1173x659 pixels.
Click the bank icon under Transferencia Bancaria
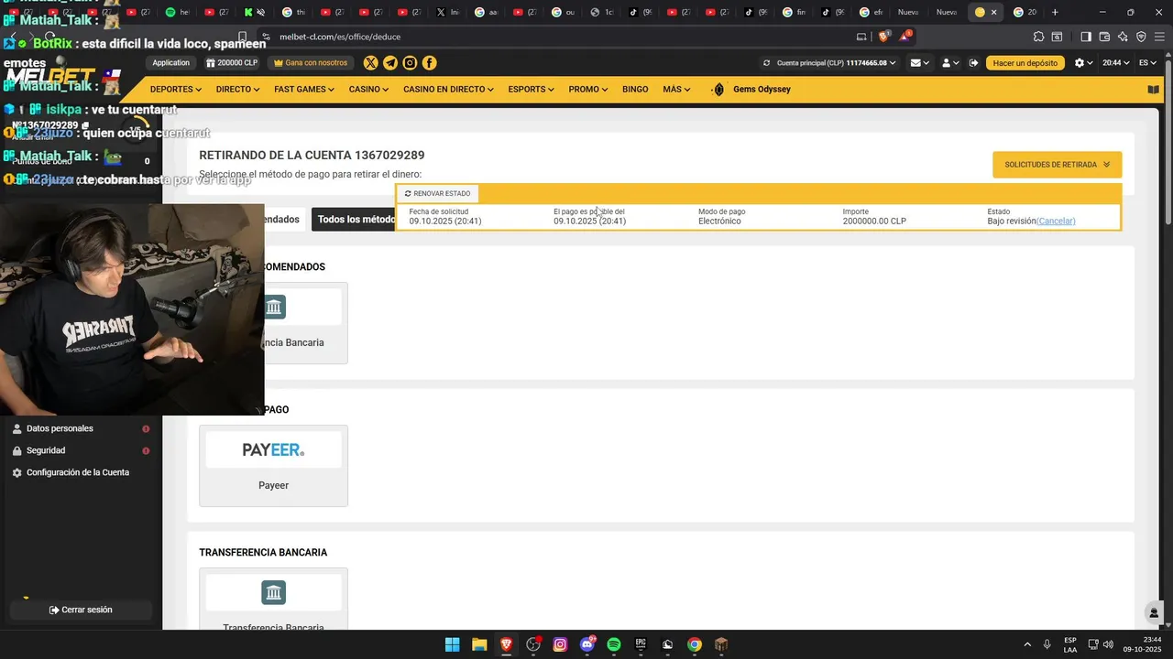point(273,592)
